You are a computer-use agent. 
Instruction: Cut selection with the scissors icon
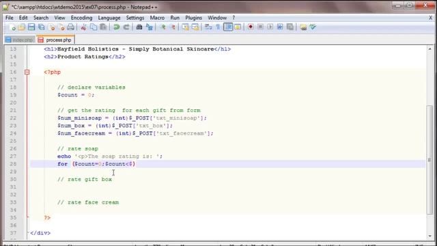click(x=83, y=27)
